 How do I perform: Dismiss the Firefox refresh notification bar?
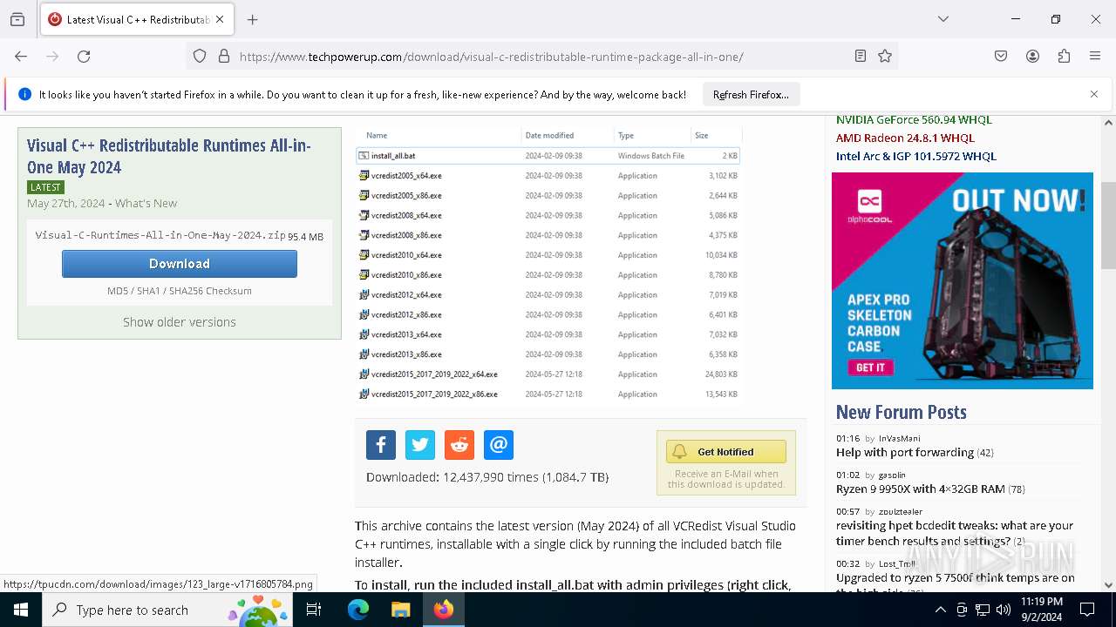click(1094, 94)
